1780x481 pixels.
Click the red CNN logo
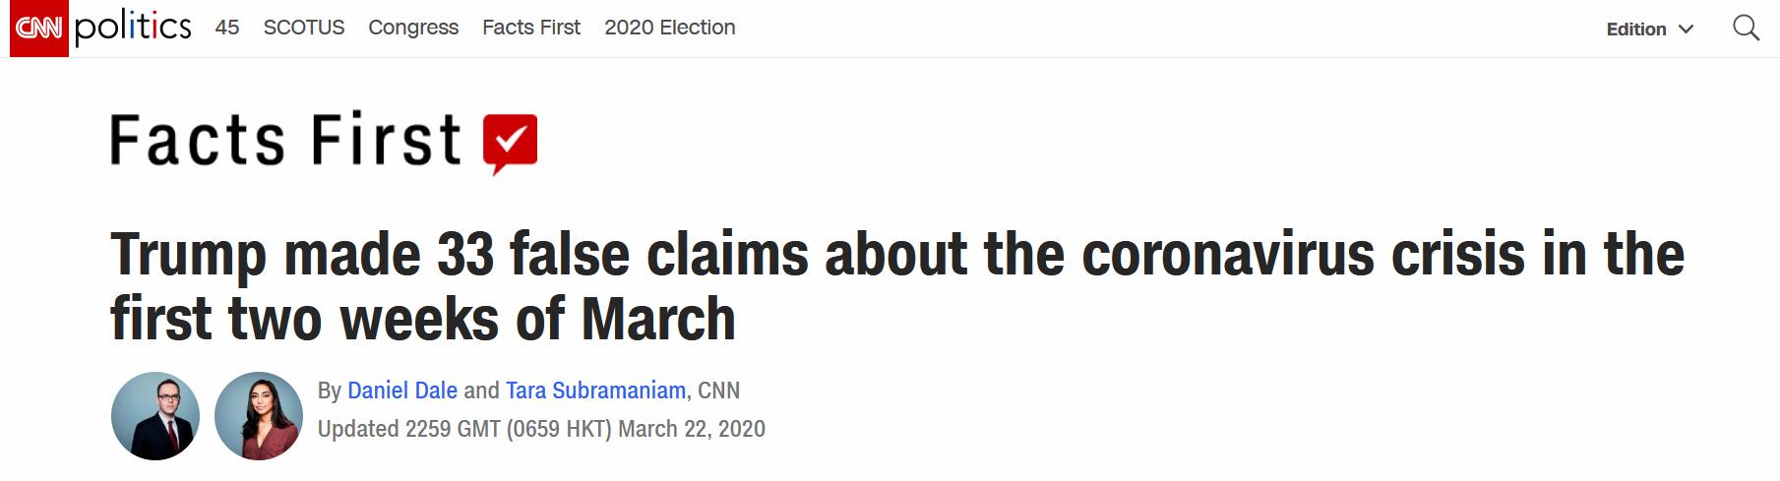pos(38,29)
